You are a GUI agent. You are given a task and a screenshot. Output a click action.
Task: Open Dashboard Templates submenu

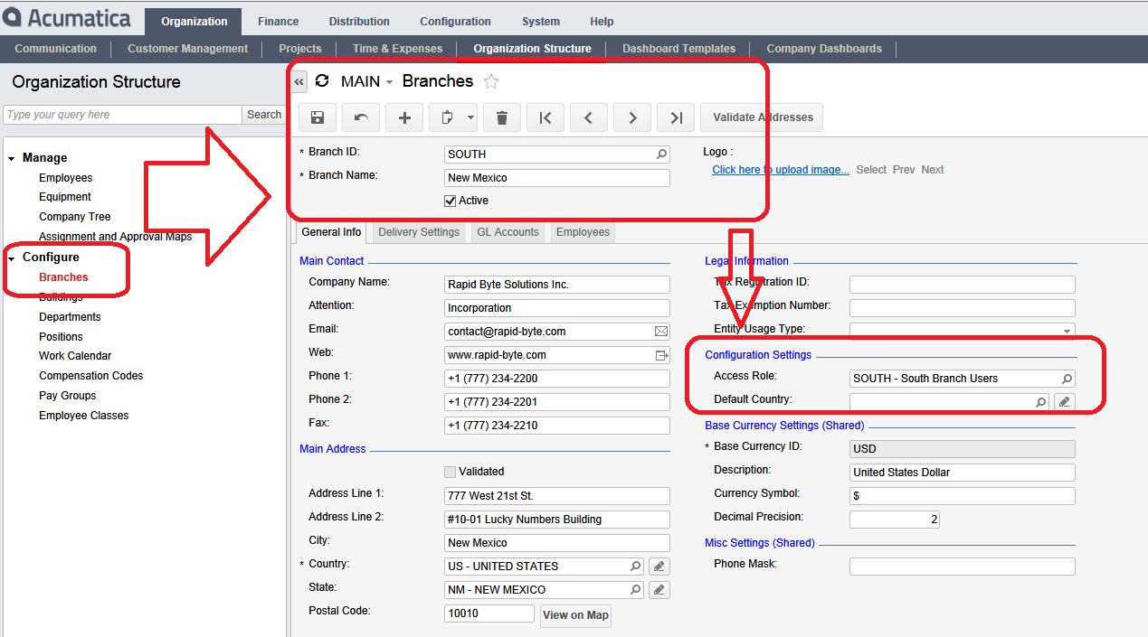coord(679,49)
